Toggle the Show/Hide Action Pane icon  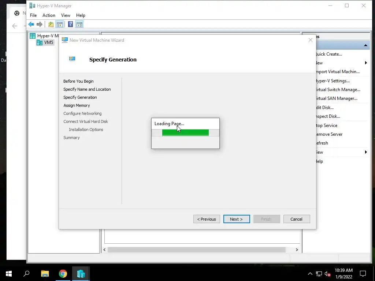pyautogui.click(x=79, y=24)
